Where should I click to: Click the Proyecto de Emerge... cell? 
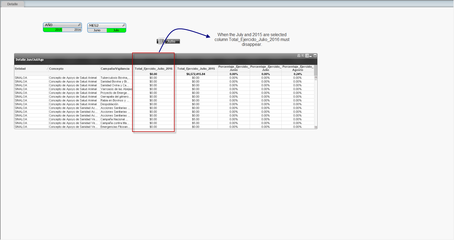click(116, 93)
